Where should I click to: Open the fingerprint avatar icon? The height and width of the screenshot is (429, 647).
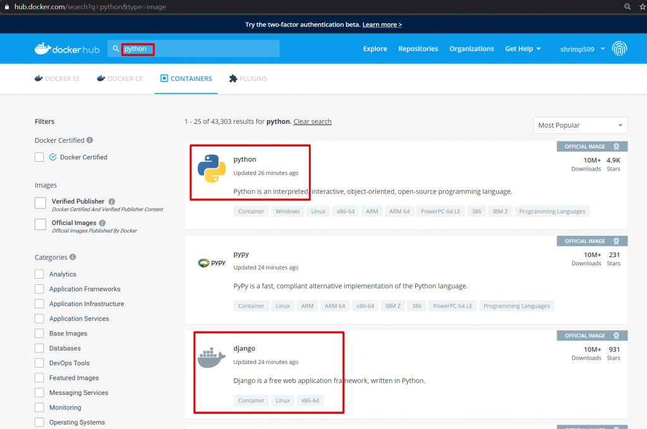coord(619,49)
